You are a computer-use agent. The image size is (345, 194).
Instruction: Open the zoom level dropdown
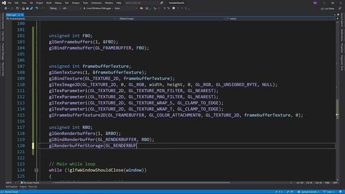click(x=11, y=183)
